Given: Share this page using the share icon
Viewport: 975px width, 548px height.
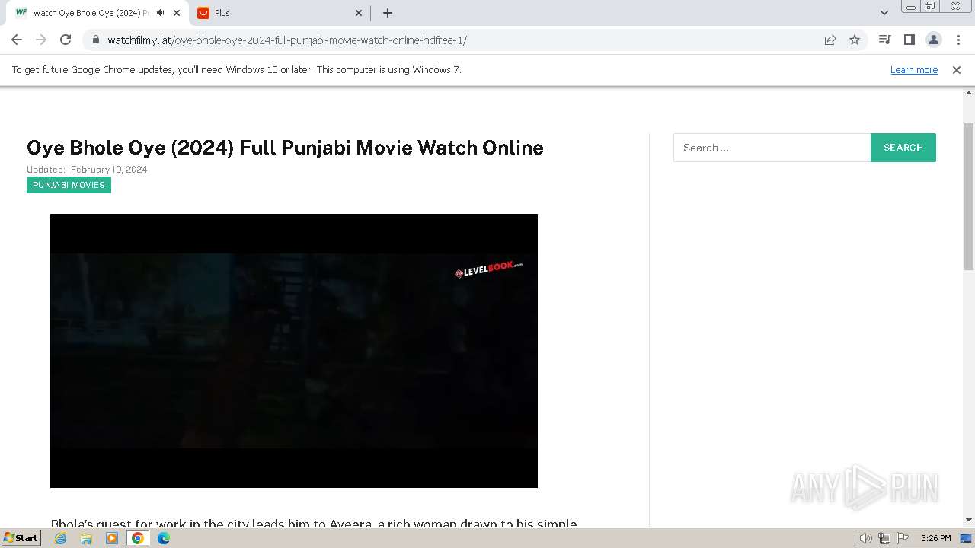Looking at the screenshot, I should [x=830, y=40].
